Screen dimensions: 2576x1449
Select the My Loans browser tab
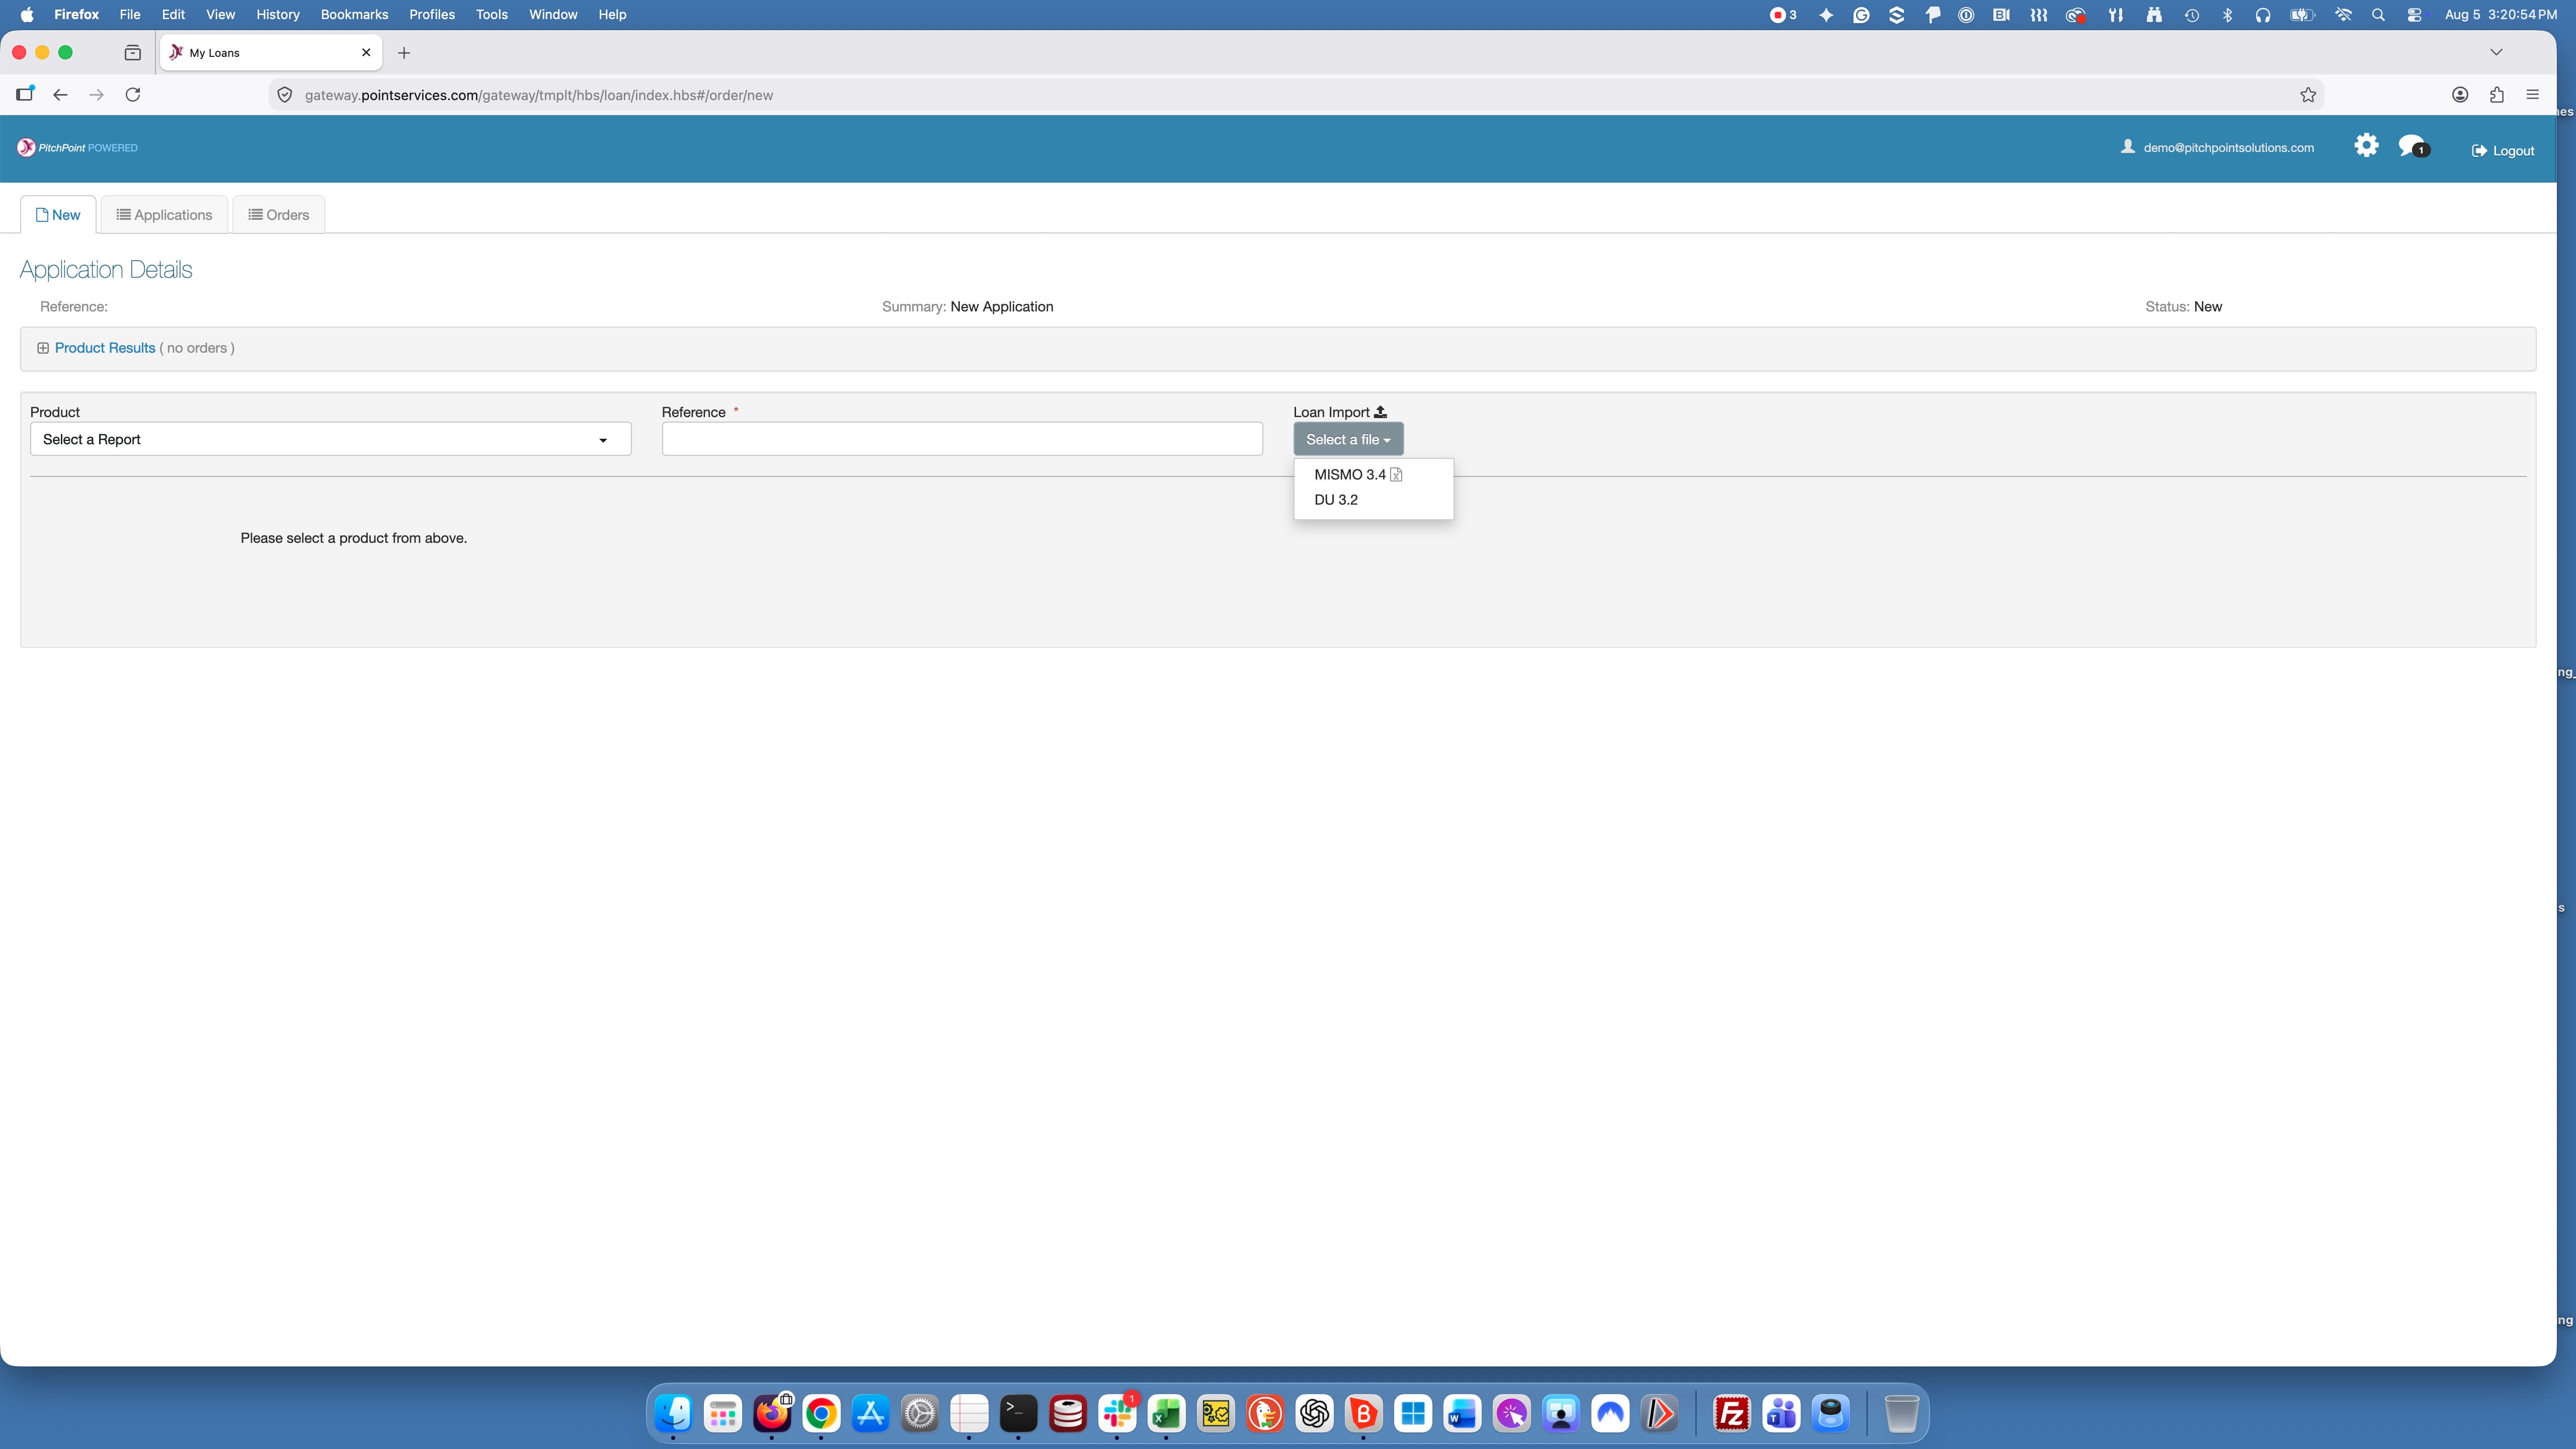point(270,53)
